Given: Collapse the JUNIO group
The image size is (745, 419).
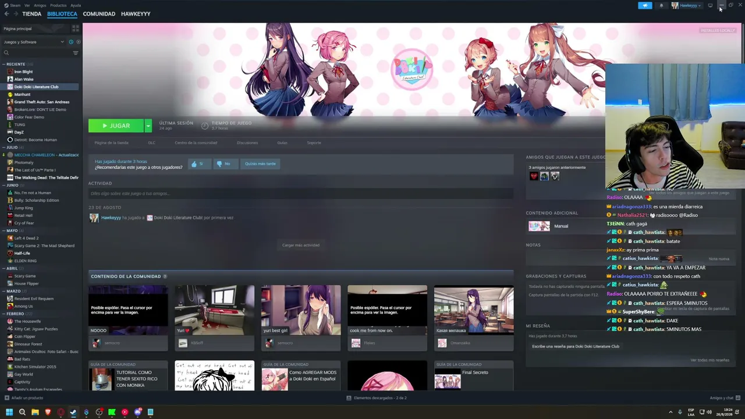Looking at the screenshot, I should click(3, 185).
